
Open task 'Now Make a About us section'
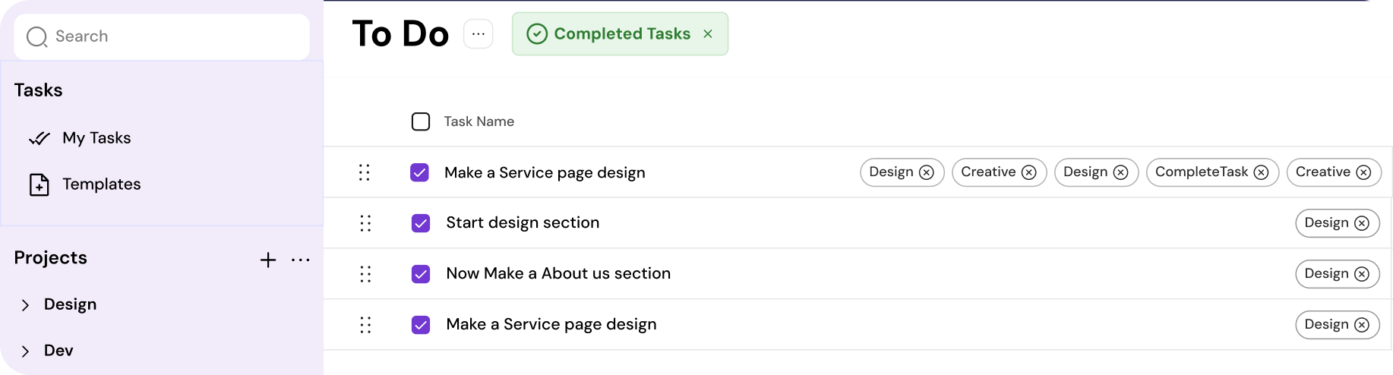tap(558, 273)
